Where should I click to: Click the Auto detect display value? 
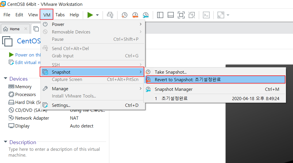coord(82,126)
